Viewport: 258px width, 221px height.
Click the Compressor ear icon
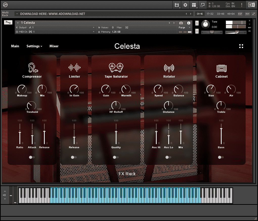coord(33,68)
